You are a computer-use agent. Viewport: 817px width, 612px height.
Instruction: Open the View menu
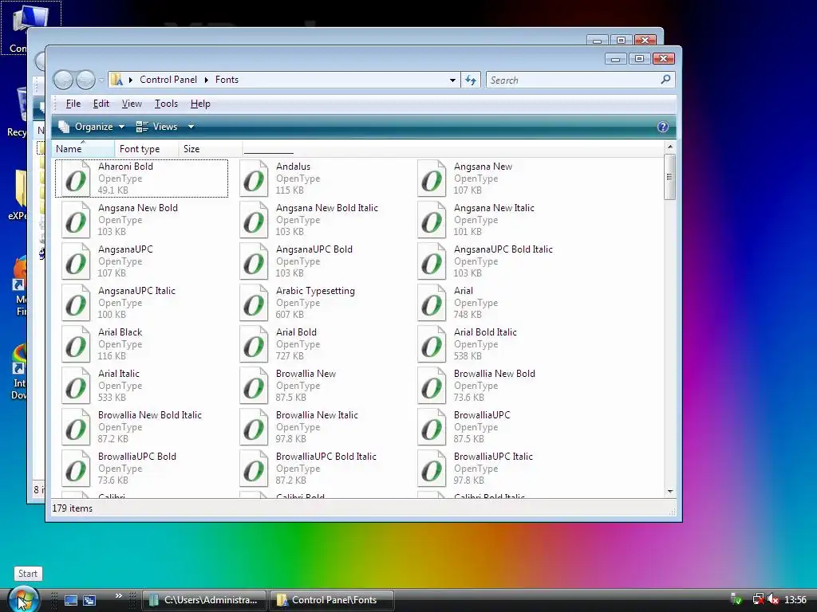[x=132, y=104]
